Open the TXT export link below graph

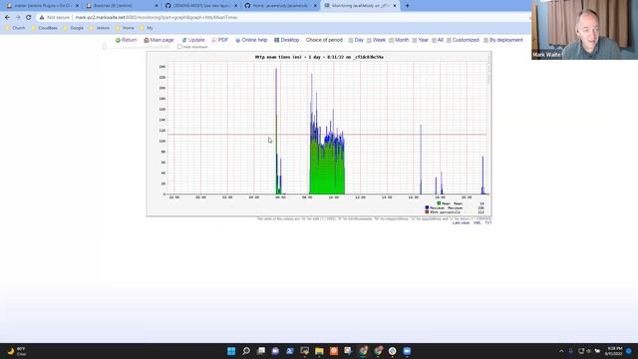coord(487,222)
